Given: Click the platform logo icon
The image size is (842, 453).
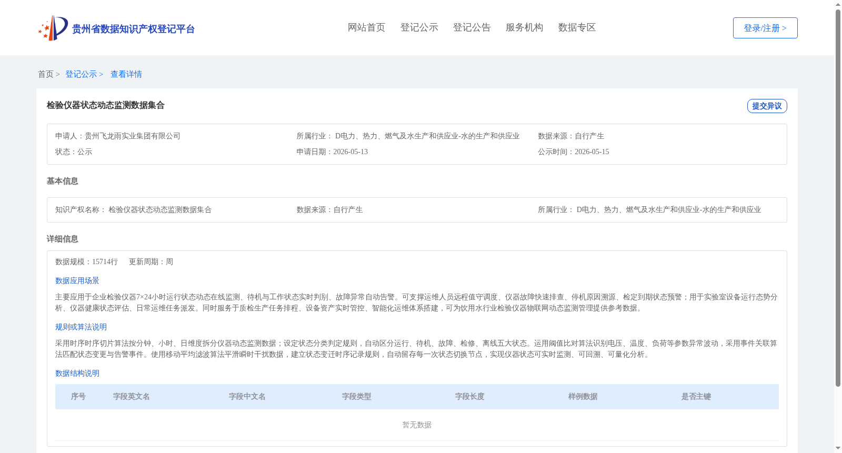Looking at the screenshot, I should pos(53,28).
